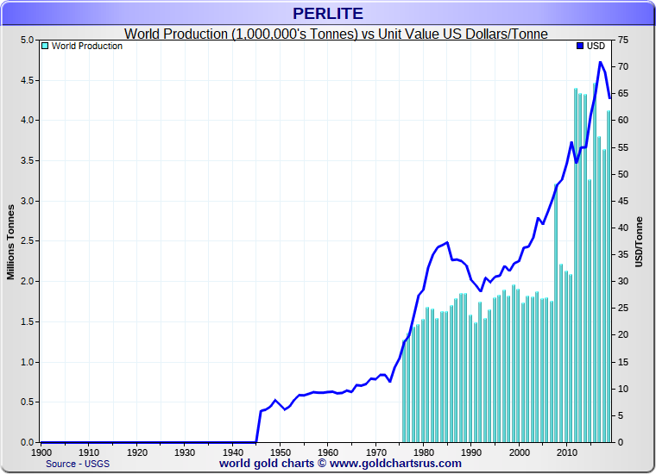Click the 1910 x-axis label
The width and height of the screenshot is (656, 474).
click(x=89, y=452)
